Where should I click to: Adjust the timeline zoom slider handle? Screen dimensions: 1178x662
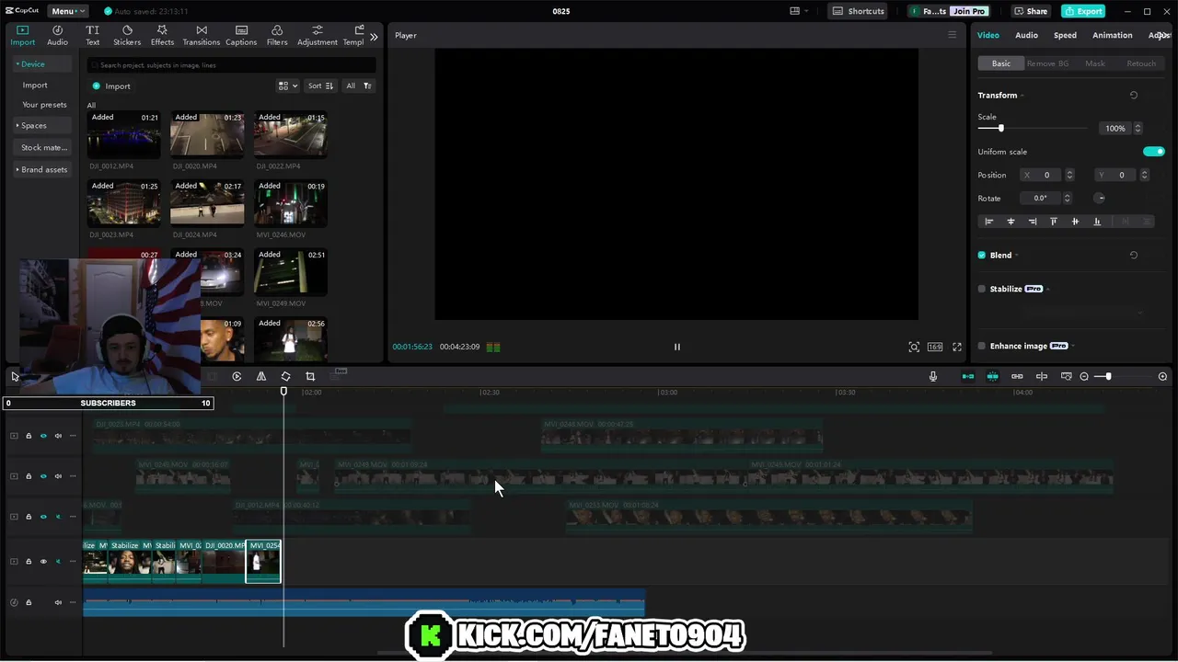(x=1108, y=376)
